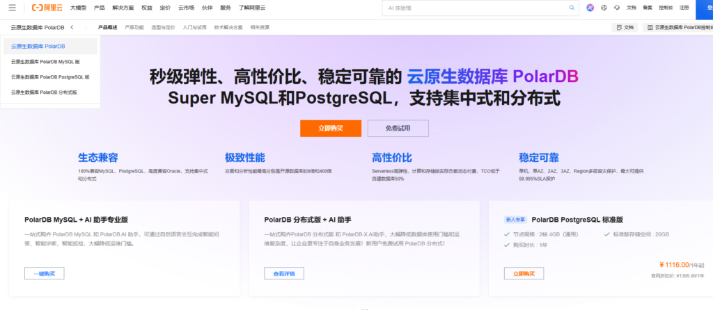
Task: Click the 稳定可靠 heading
Action: click(x=539, y=158)
